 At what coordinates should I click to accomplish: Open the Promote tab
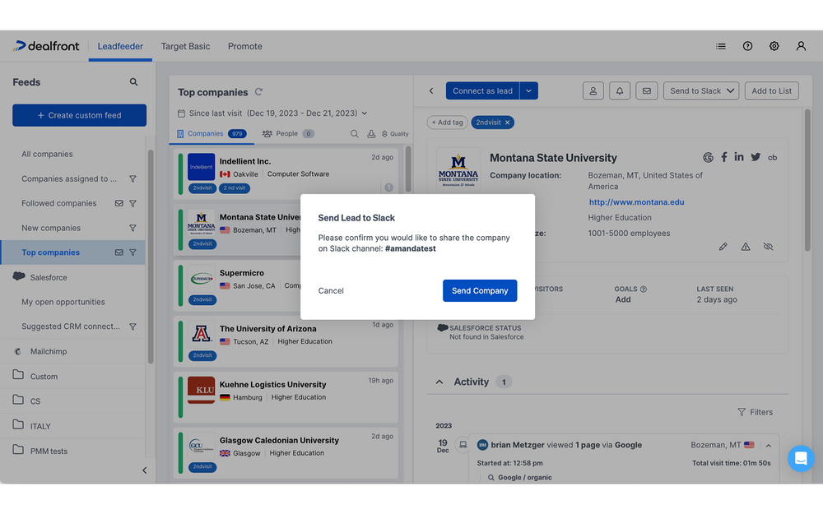[245, 46]
